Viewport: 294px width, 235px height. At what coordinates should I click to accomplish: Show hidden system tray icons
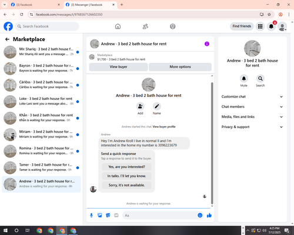click(248, 230)
